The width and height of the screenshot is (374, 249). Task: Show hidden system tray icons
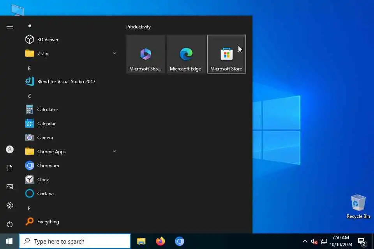(x=305, y=241)
